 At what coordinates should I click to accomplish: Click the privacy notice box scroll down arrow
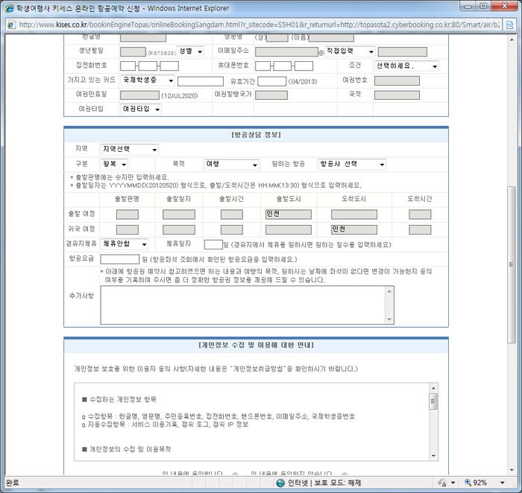pos(433,456)
